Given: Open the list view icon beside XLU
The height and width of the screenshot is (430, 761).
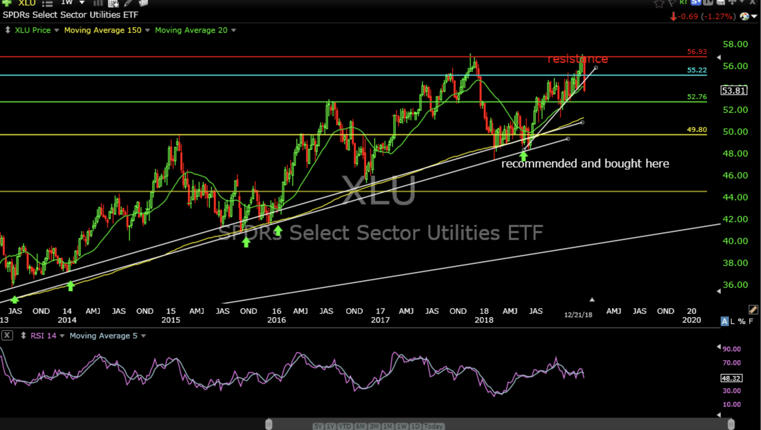Looking at the screenshot, I should (x=47, y=3).
